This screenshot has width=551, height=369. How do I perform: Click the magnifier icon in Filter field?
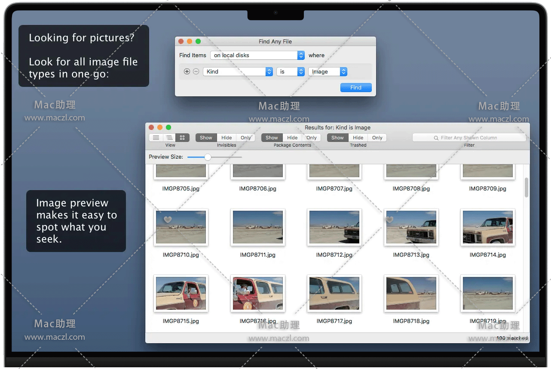click(436, 138)
